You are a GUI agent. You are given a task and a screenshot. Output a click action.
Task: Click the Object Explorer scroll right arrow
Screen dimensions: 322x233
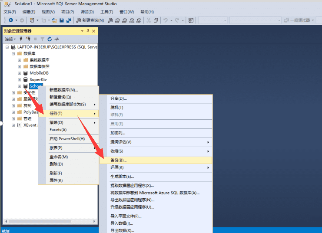94,221
